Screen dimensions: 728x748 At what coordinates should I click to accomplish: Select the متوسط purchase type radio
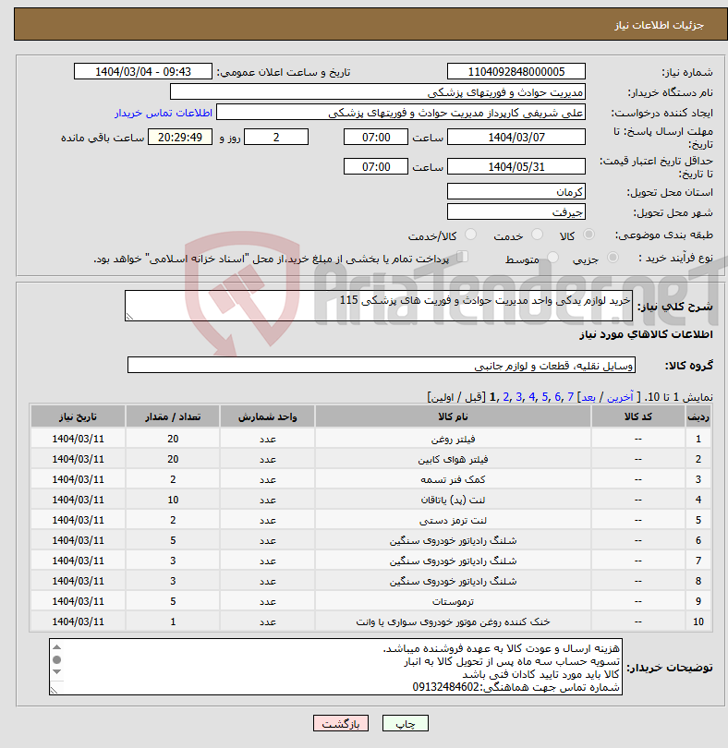(x=552, y=258)
